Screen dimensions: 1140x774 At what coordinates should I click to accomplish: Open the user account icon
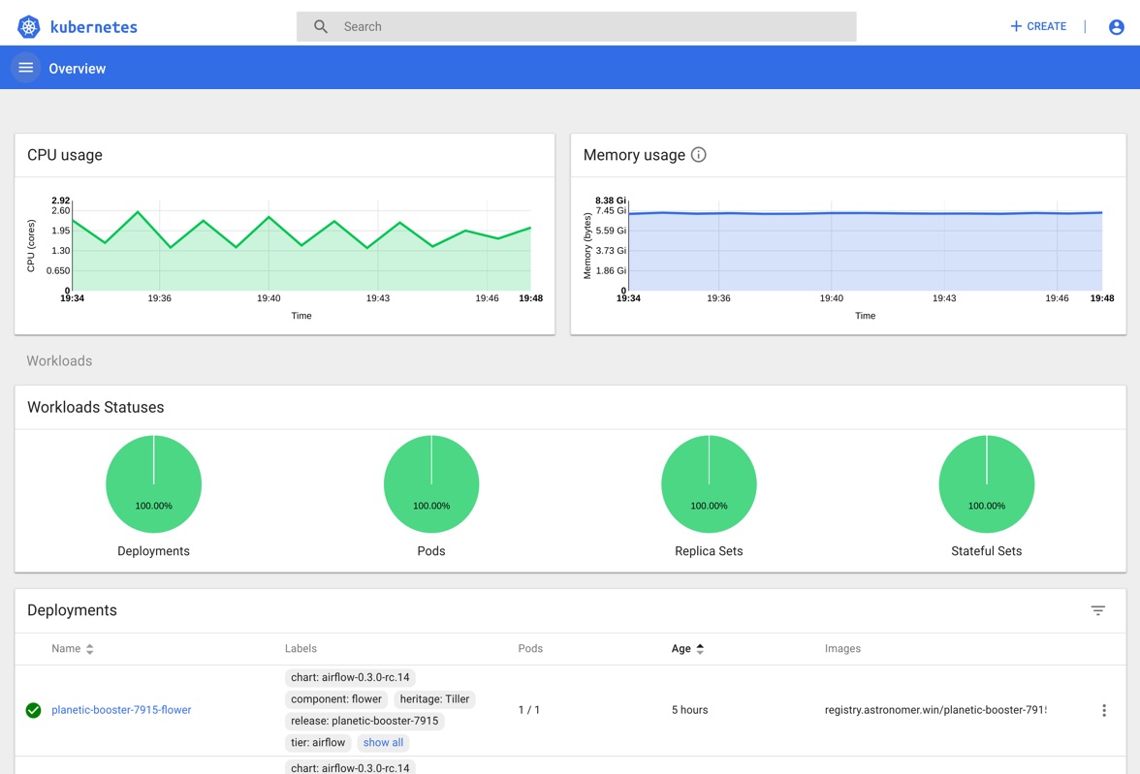pyautogui.click(x=1116, y=27)
